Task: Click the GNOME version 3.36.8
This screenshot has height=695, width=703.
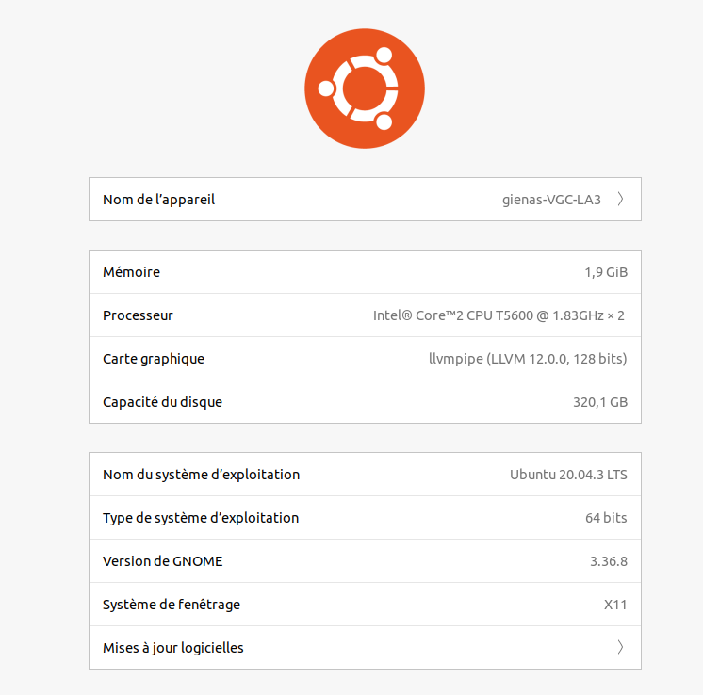Action: point(609,561)
